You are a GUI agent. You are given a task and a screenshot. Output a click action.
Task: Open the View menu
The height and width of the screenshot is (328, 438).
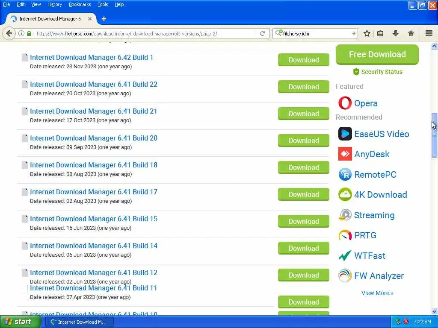[x=36, y=4]
